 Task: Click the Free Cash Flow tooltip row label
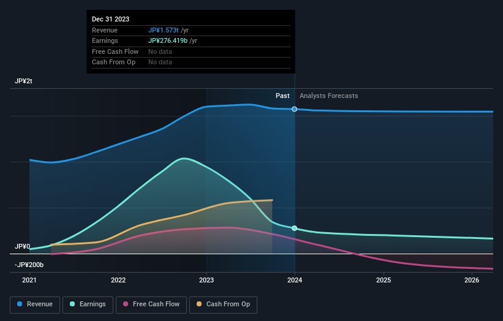click(115, 51)
